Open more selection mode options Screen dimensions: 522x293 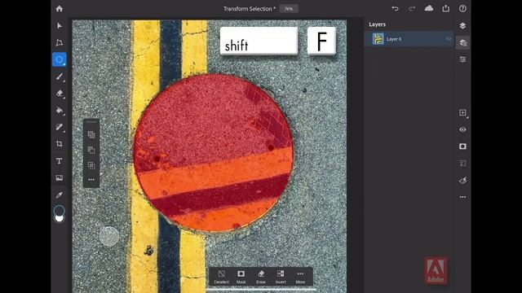[91, 180]
